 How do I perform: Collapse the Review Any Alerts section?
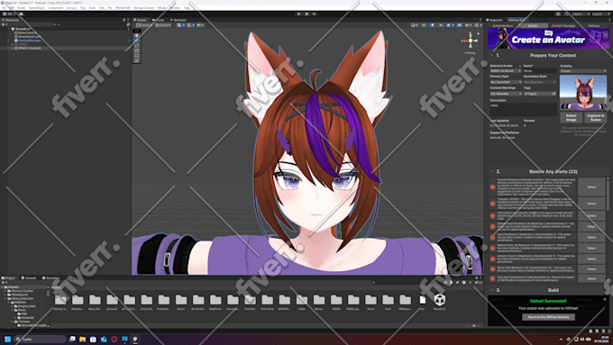tap(492, 171)
